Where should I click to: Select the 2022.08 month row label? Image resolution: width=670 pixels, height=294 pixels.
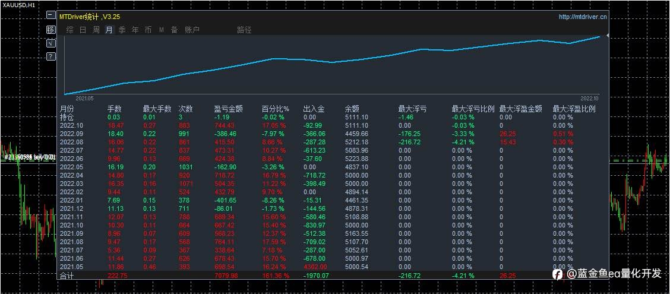point(71,142)
